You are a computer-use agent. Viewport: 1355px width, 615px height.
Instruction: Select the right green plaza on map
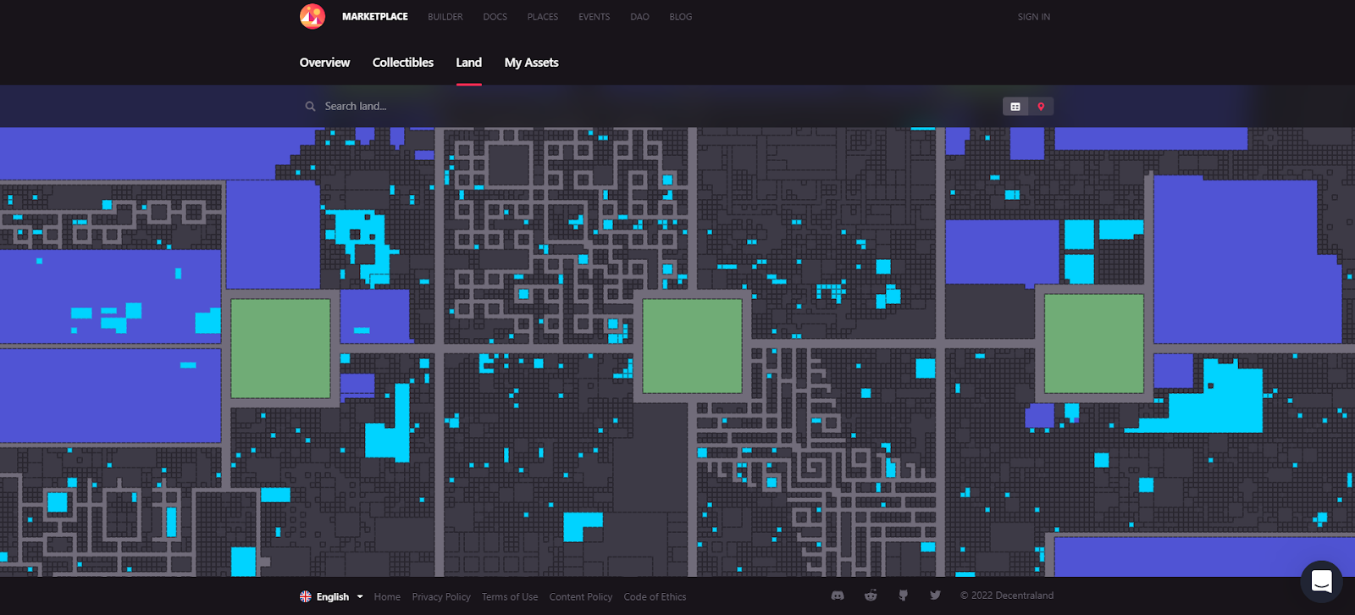point(1094,344)
